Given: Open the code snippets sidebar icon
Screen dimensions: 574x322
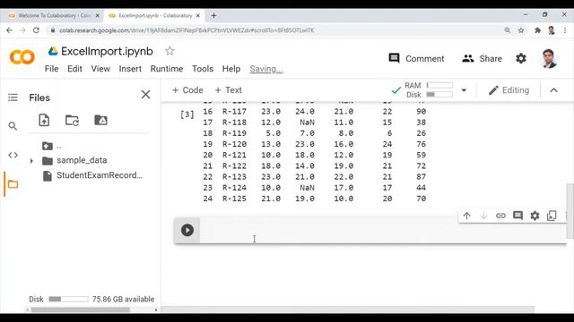Looking at the screenshot, I should tap(13, 155).
